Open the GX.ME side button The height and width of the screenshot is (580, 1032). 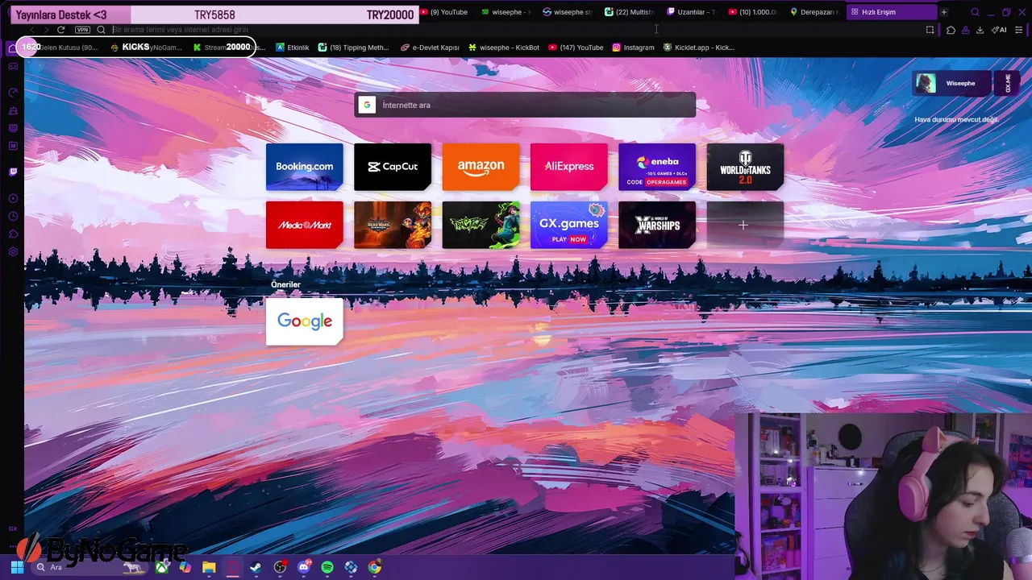tap(1008, 83)
